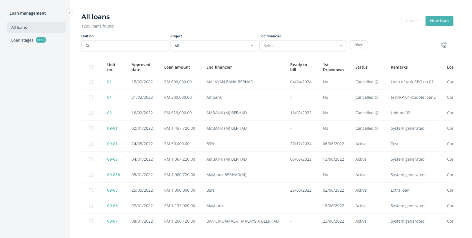Go to All loans in sidebar

(36, 27)
